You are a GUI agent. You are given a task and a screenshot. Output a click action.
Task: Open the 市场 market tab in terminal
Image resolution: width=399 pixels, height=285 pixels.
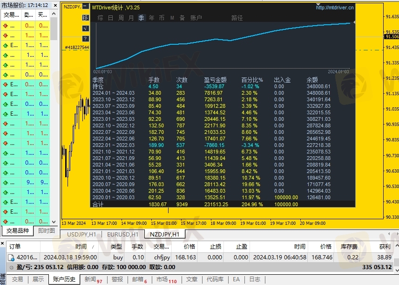click(x=166, y=280)
